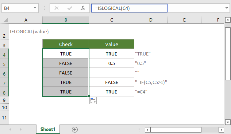Screen dimensions: 231x134
Task: Select column C header
Action: coord(112,20)
